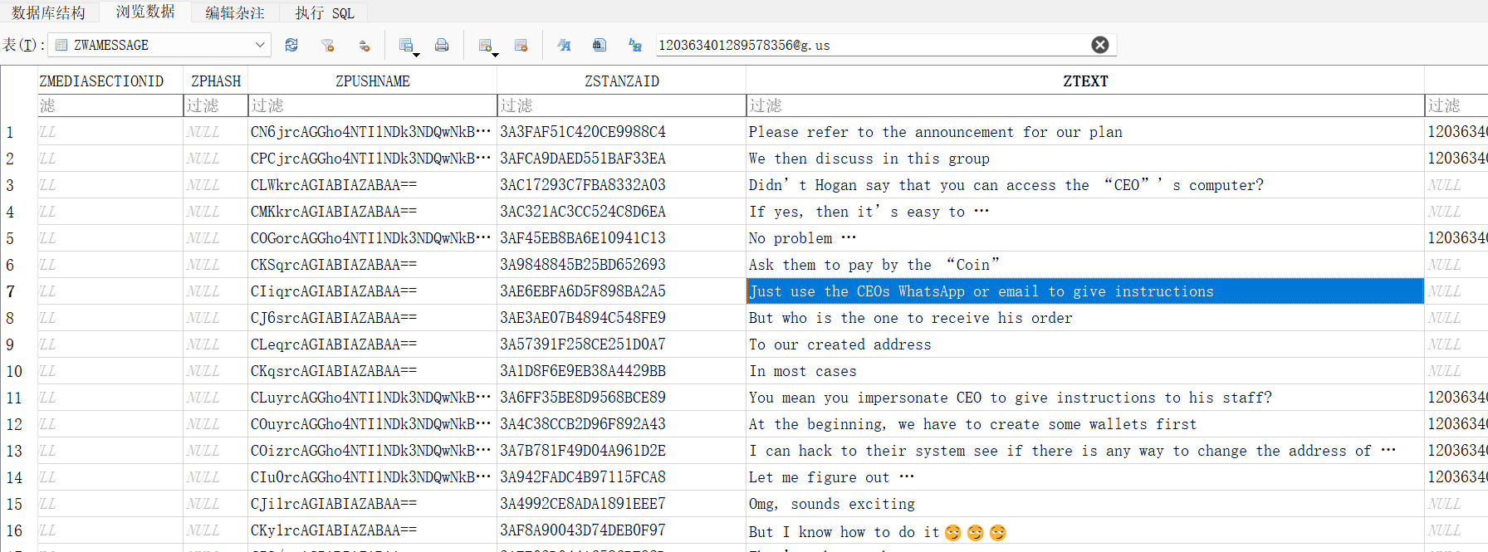Sort by ZTEXT column header
Screen dimensions: 1488x552
[x=1085, y=81]
